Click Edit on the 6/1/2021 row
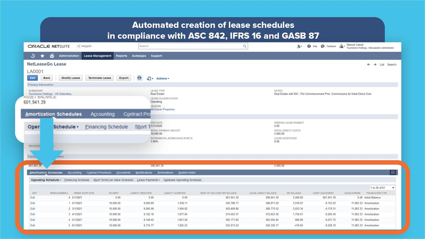The width and height of the screenshot is (425, 239). 33,225
